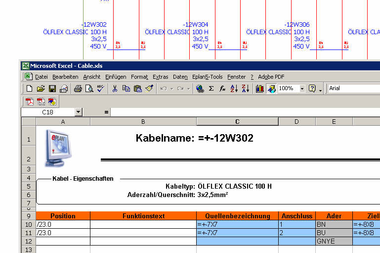380x253 pixels.
Task: Click the Cut scissors icon
Action: click(x=115, y=89)
